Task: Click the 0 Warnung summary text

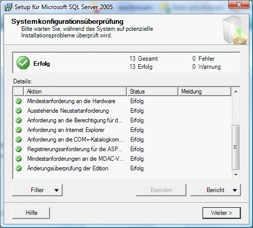Action: point(207,67)
